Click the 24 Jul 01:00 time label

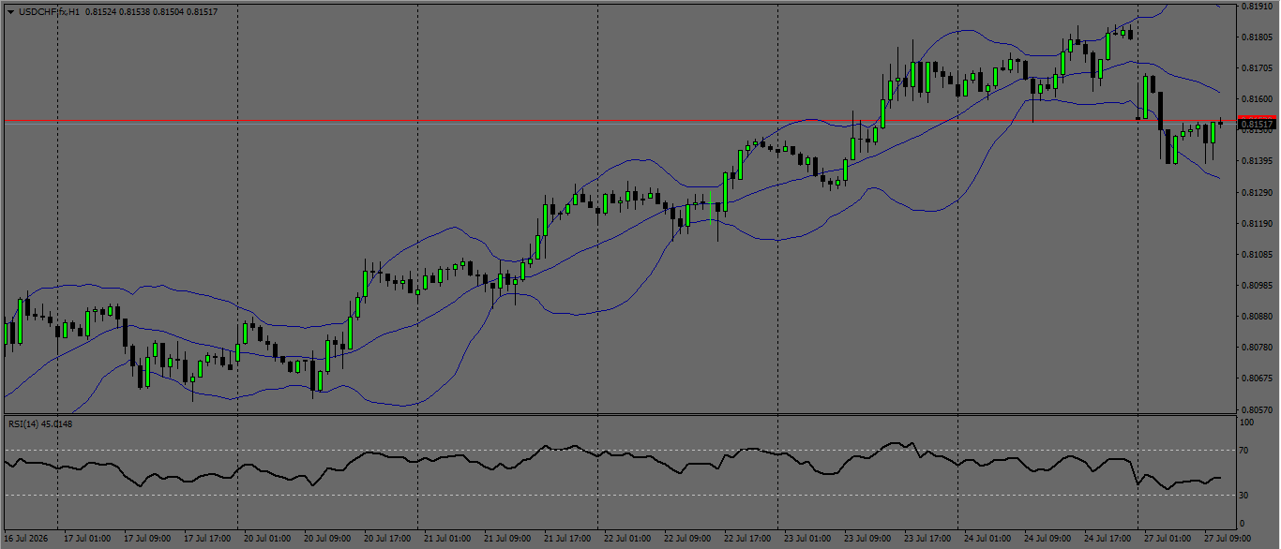(x=987, y=539)
